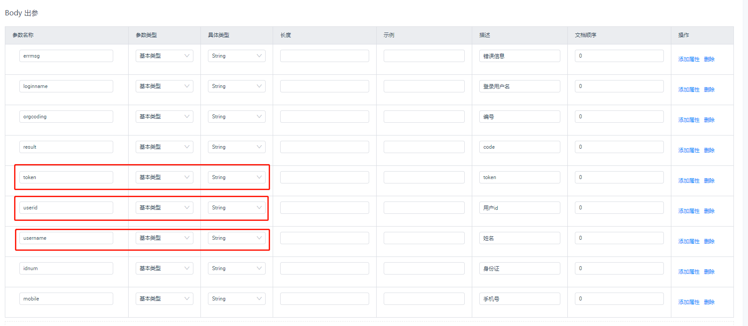Add attribute to token parameter

pyautogui.click(x=689, y=181)
